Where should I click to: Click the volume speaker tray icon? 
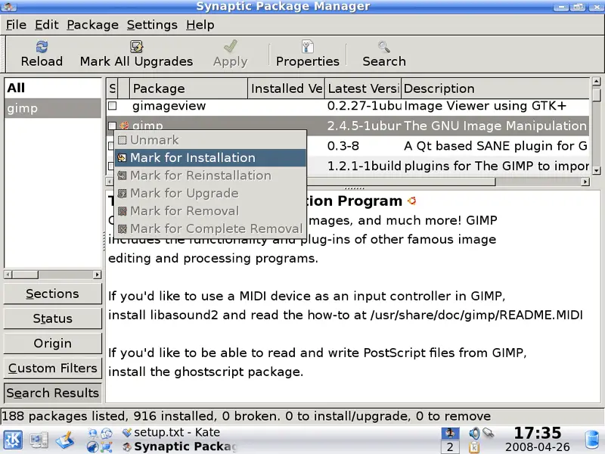(474, 433)
